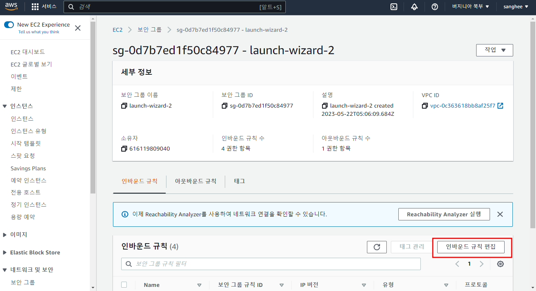Open inbound rules table settings gear
536x291 pixels.
(500, 264)
